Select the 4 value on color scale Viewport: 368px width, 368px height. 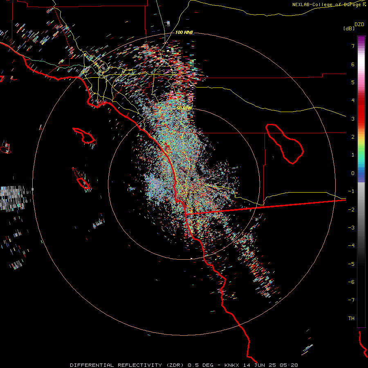[x=353, y=101]
